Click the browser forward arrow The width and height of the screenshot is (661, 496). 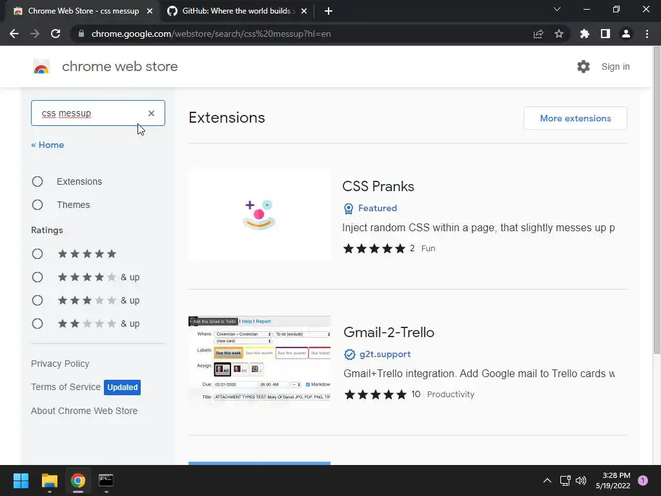[35, 34]
